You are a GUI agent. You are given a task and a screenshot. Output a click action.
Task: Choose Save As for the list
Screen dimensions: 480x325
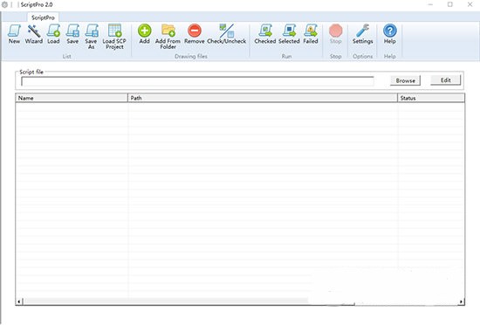point(92,37)
